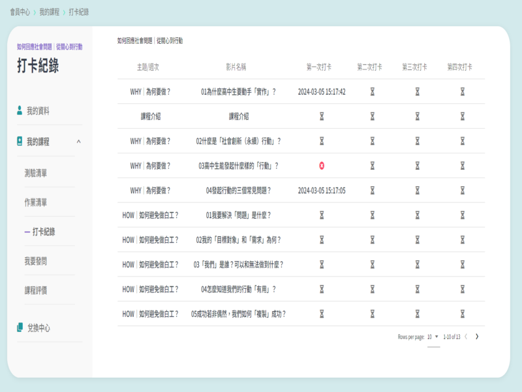This screenshot has height=392, width=522.
Task: Click fourth check-in hourglass in the top row
Action: 462,92
